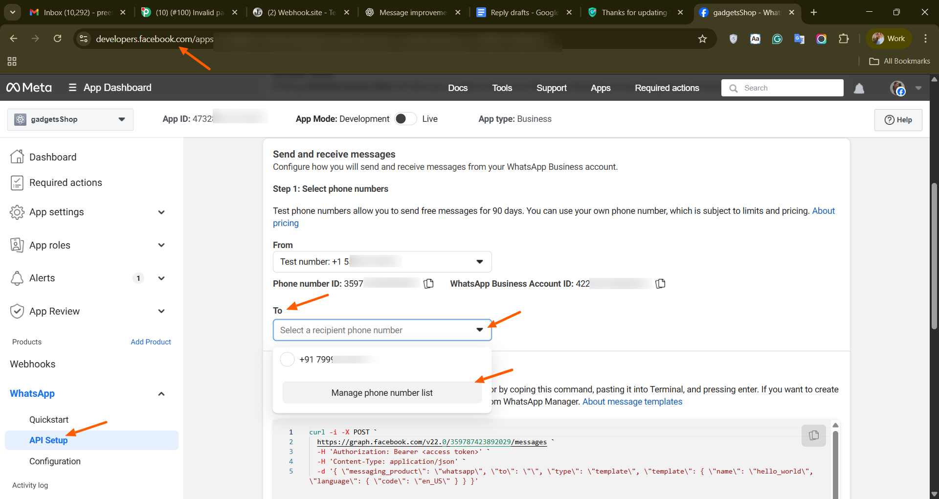Bookmark this page with the star icon

pos(702,39)
